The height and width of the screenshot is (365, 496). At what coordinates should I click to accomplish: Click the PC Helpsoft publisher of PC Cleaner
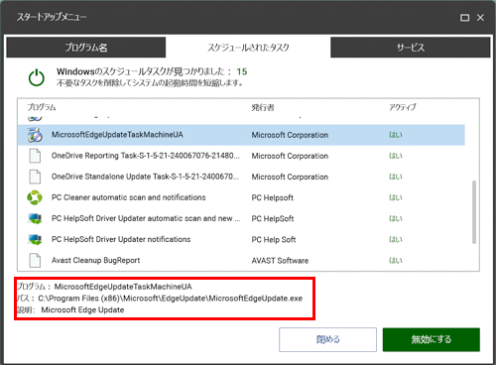click(x=272, y=197)
